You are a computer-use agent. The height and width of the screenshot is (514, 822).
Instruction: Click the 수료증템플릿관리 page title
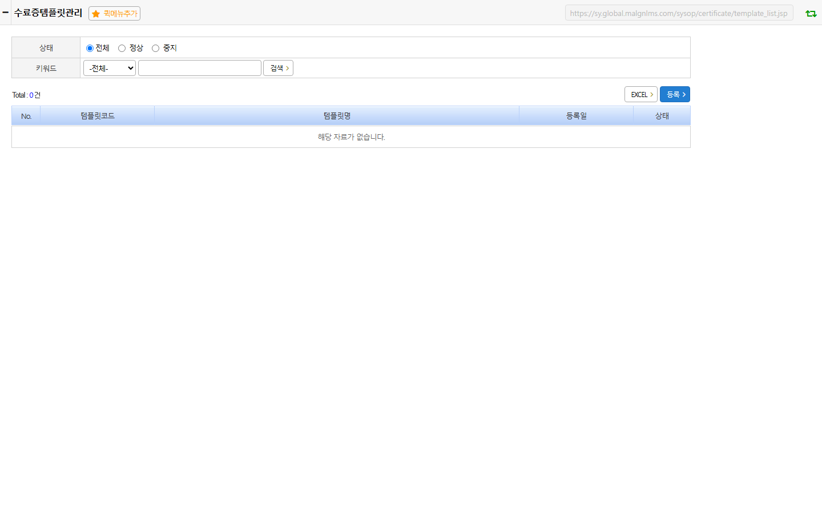(48, 13)
